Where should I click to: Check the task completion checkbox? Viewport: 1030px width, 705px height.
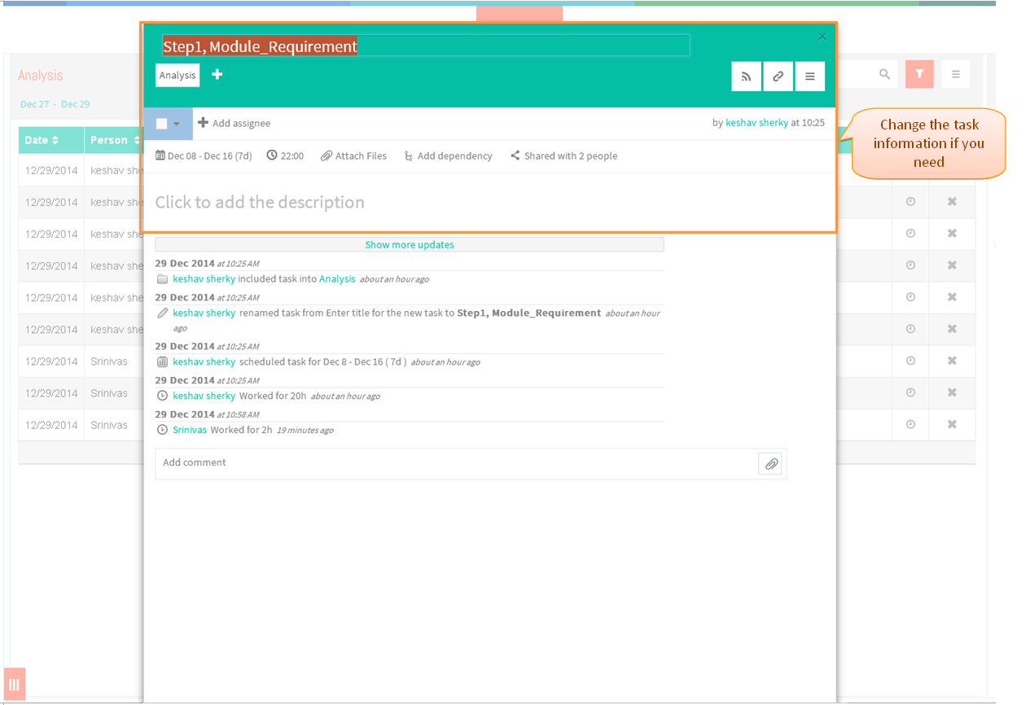(x=161, y=124)
